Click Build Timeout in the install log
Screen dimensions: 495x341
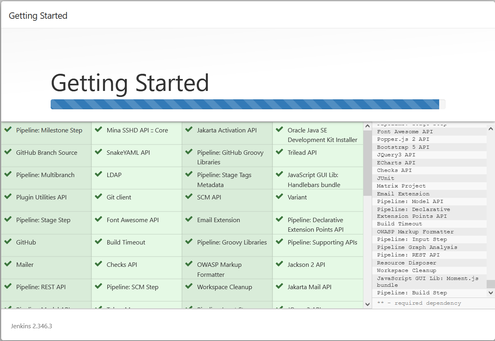(400, 224)
